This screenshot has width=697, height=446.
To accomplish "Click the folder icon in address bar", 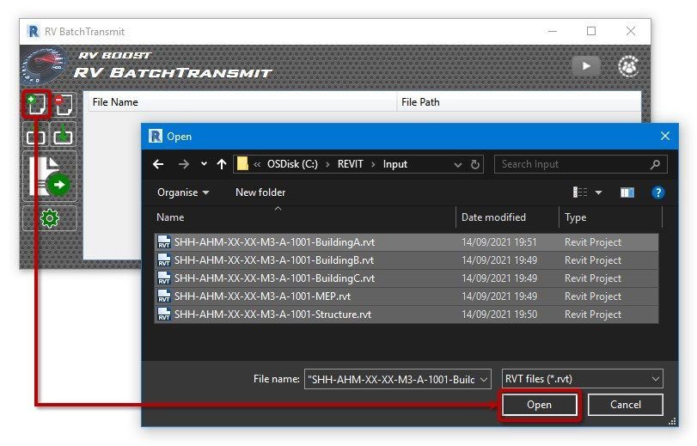I will click(242, 164).
